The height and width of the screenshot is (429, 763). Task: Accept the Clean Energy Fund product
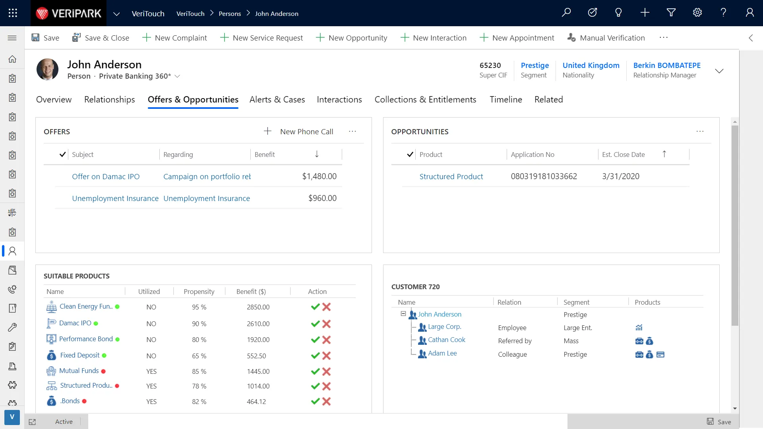[315, 307]
